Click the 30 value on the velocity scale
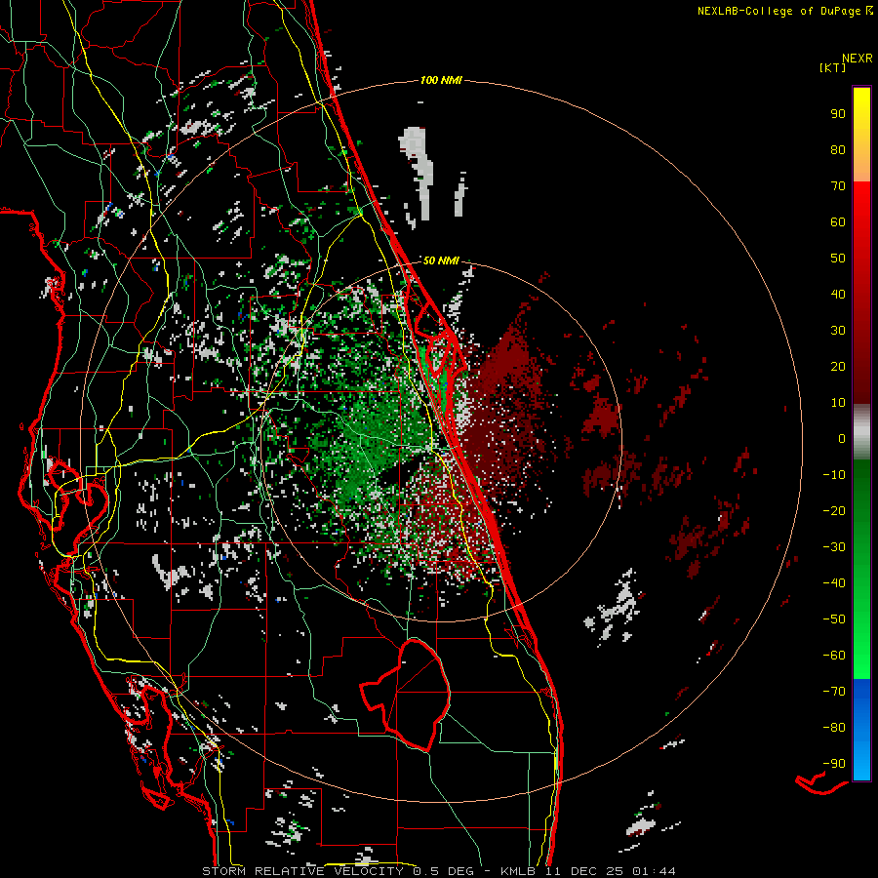Image resolution: width=878 pixels, height=878 pixels. click(x=838, y=331)
